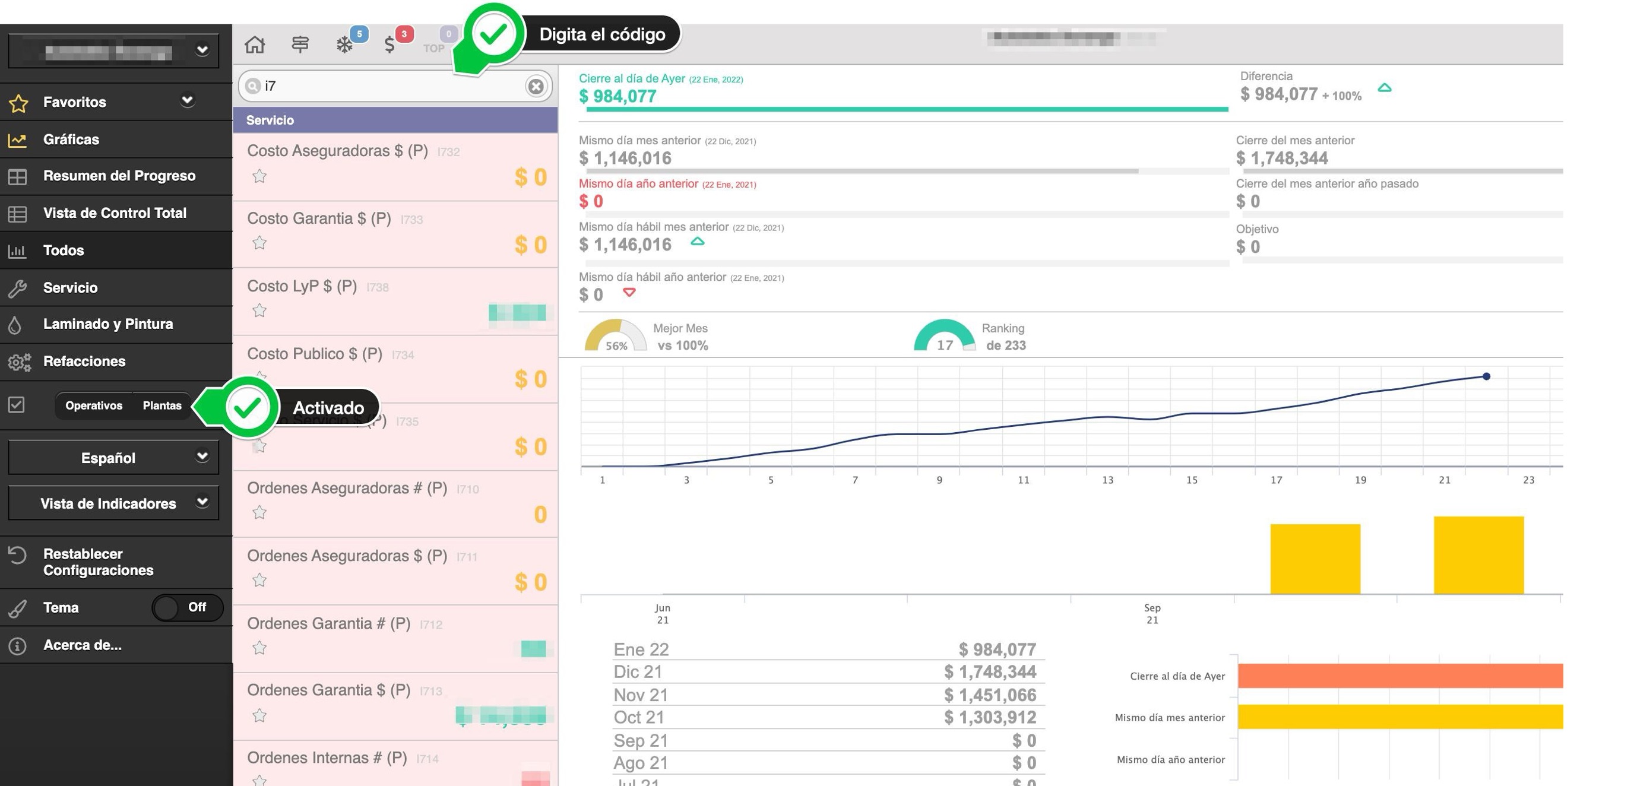Toggle the Tema Off switch
The height and width of the screenshot is (786, 1634).
(187, 608)
